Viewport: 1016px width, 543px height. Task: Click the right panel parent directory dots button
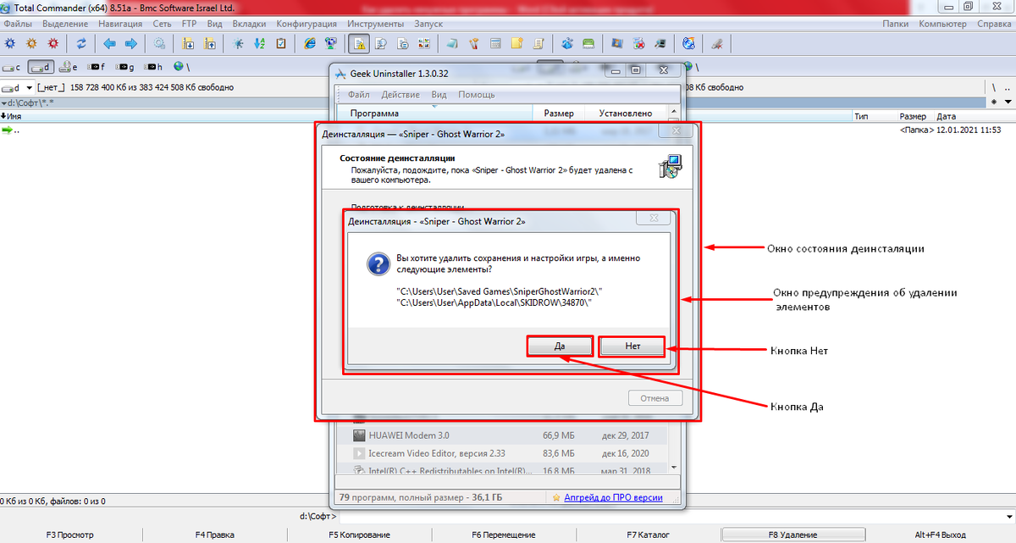click(1008, 87)
